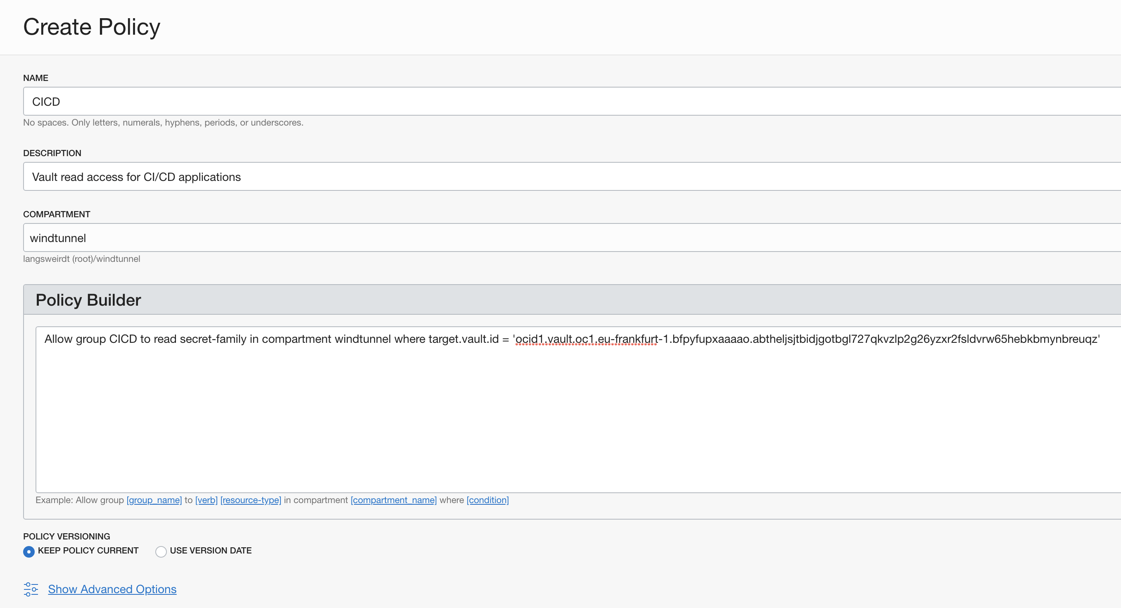Click the advanced options sliders icon
1121x608 pixels.
(x=31, y=589)
